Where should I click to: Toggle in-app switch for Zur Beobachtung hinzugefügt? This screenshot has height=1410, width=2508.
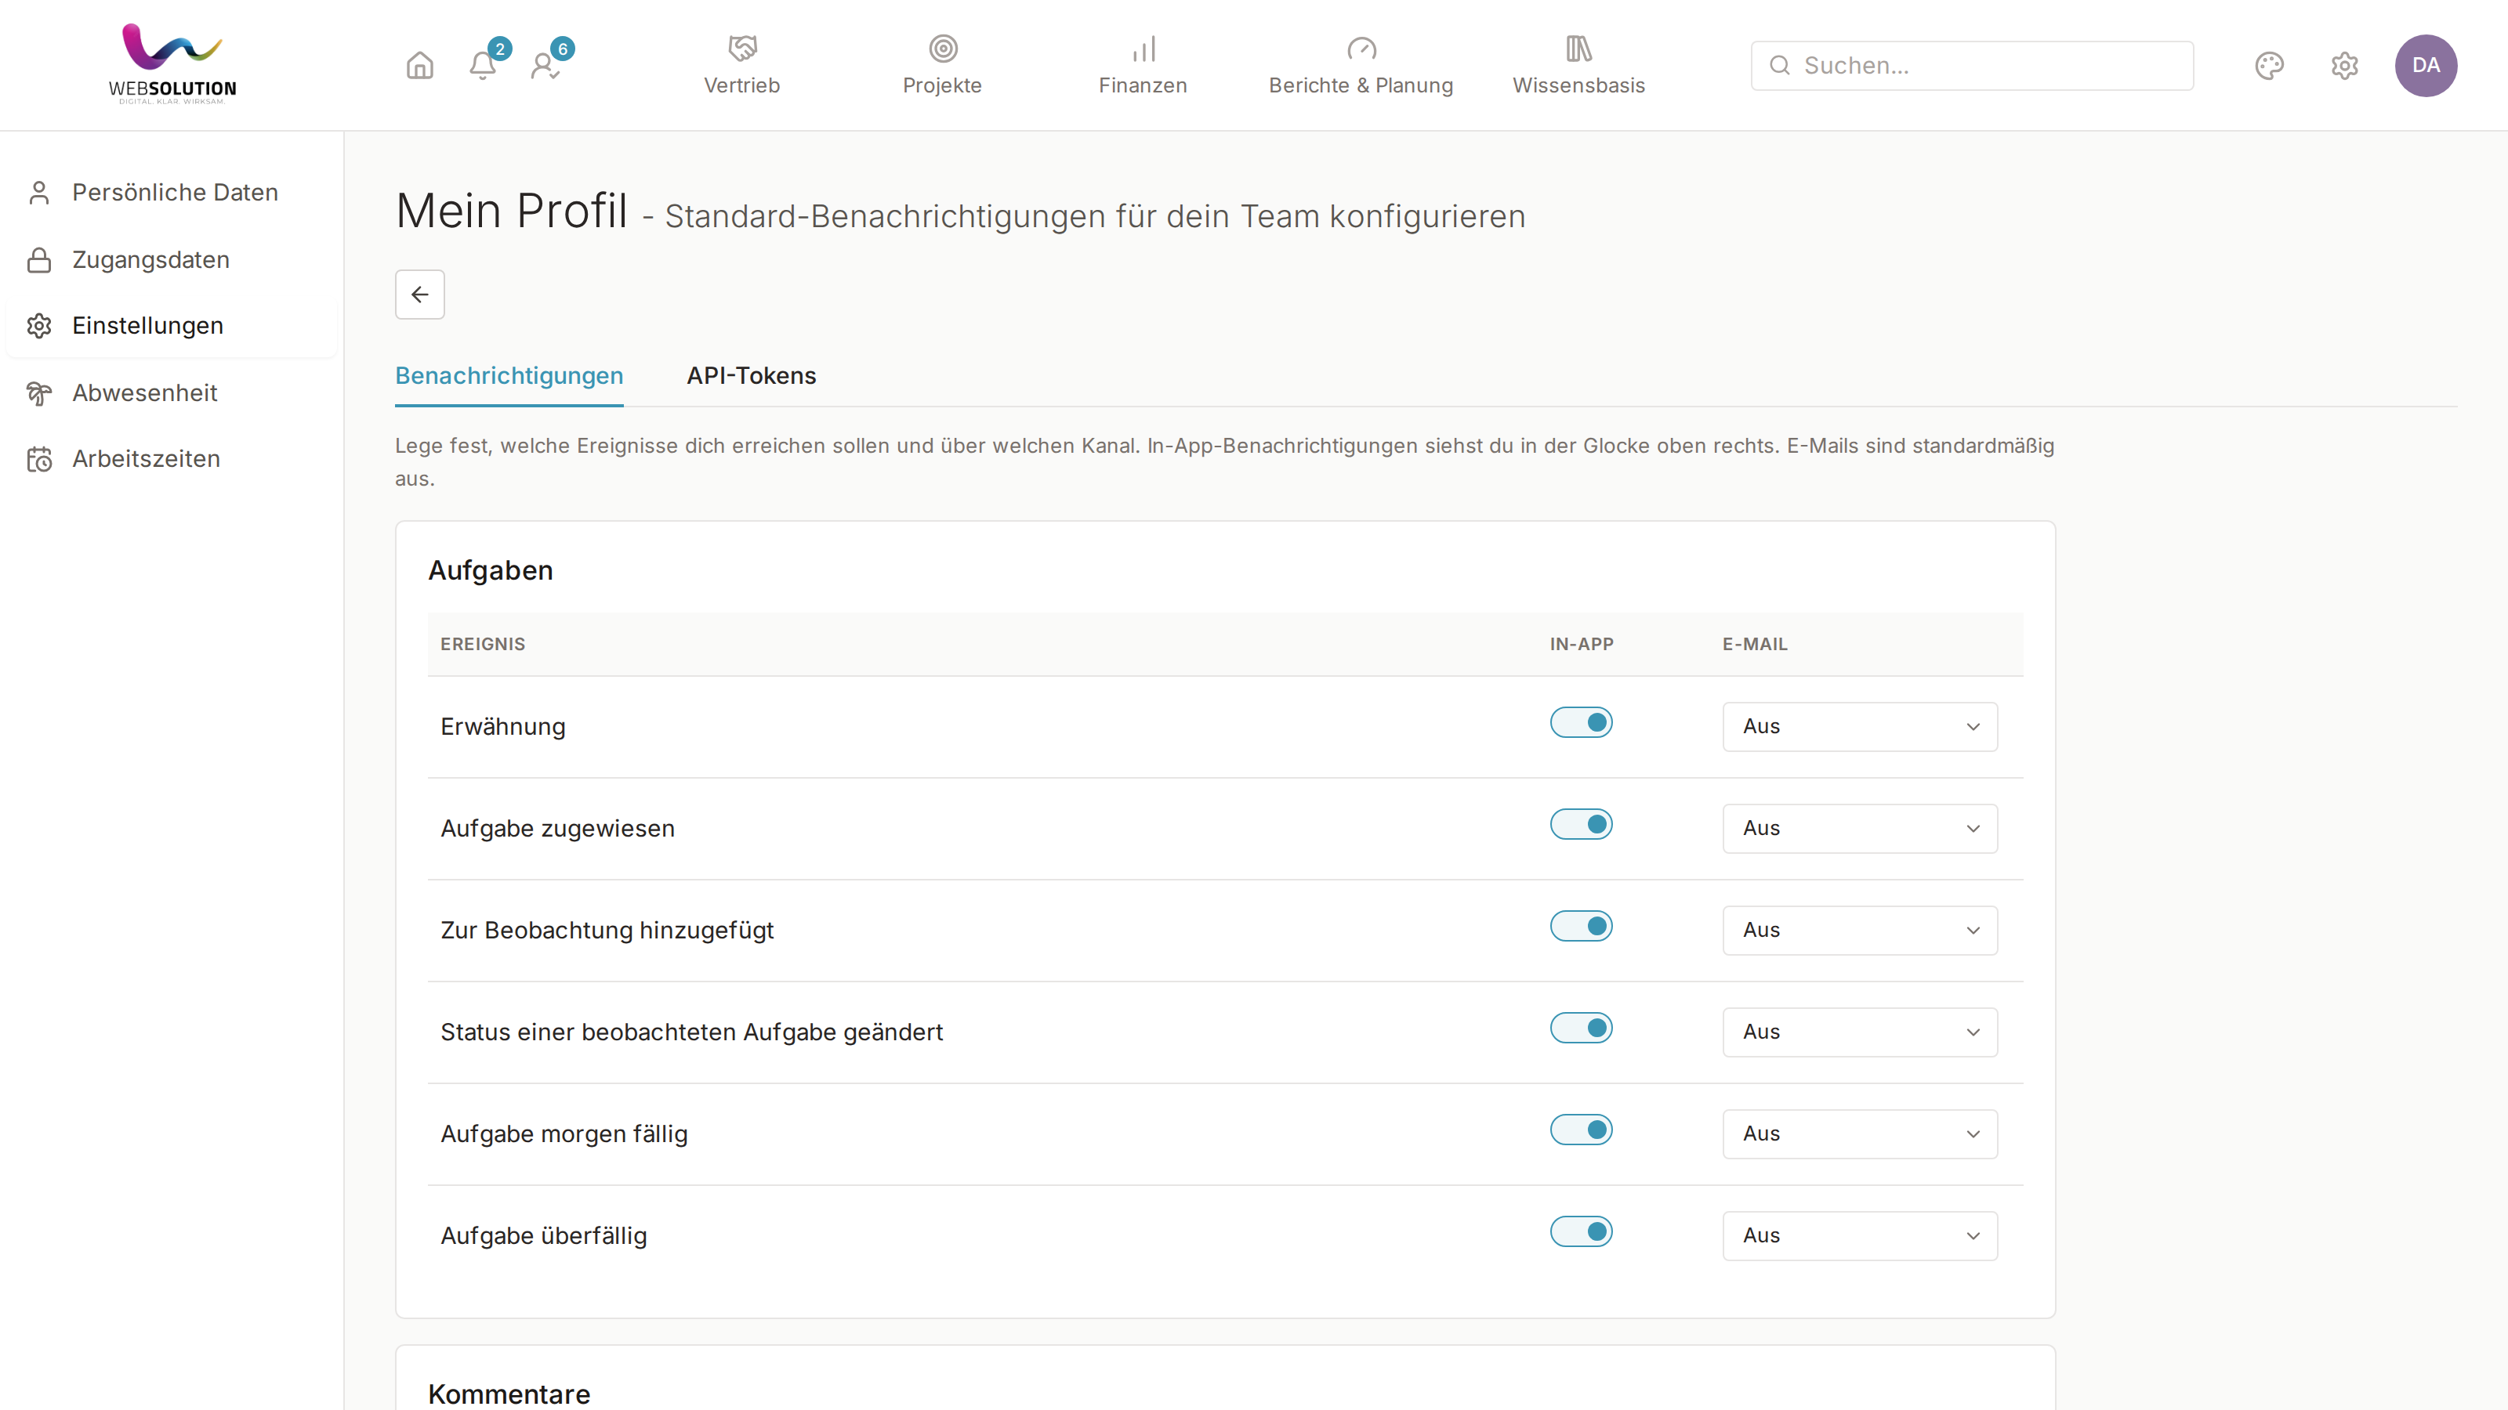pos(1581,927)
